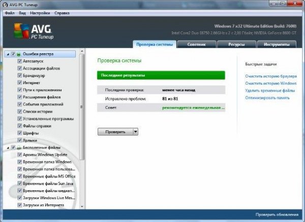Image resolution: width=305 pixels, height=222 pixels.
Task: Open the Настройки menu
Action: [x=40, y=13]
